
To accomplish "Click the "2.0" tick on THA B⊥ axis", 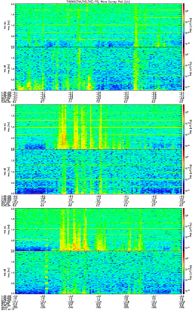I will click(12, 5).
